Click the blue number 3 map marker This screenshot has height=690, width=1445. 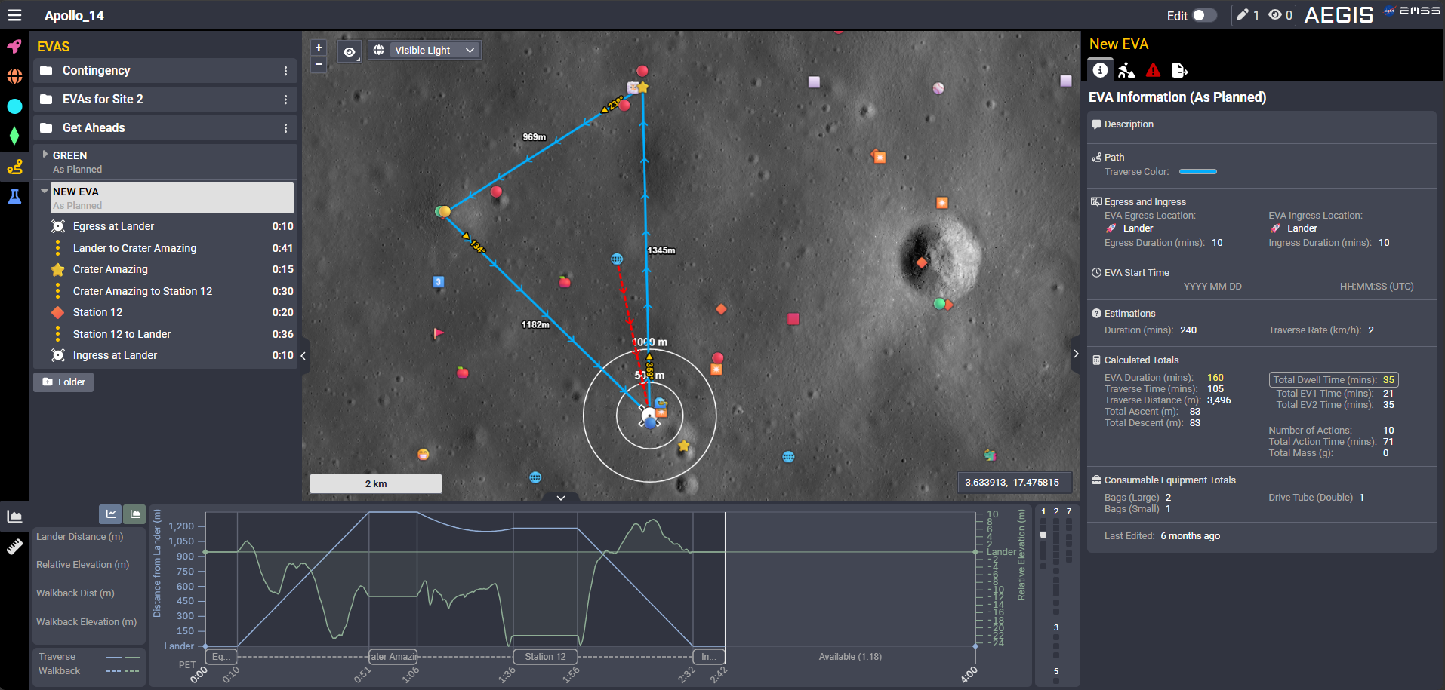(438, 282)
